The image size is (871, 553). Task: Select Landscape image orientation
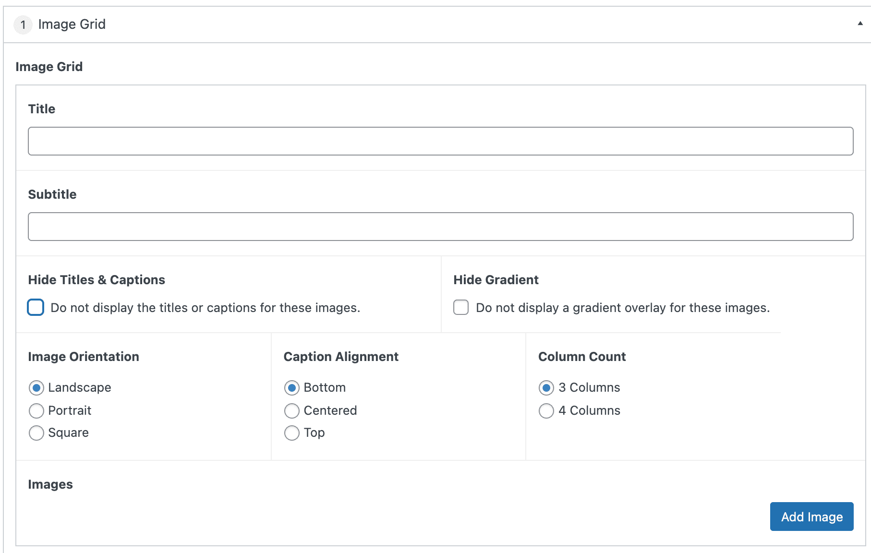tap(36, 387)
